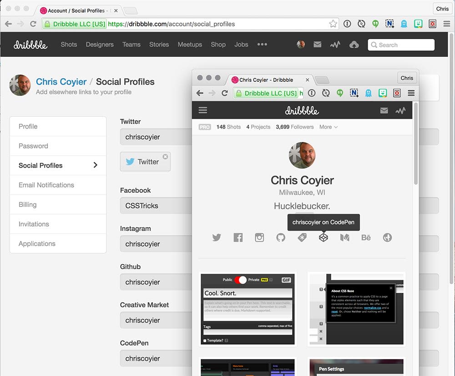Switch to the 4 Projects tab on the profile
The width and height of the screenshot is (455, 376).
[x=258, y=127]
